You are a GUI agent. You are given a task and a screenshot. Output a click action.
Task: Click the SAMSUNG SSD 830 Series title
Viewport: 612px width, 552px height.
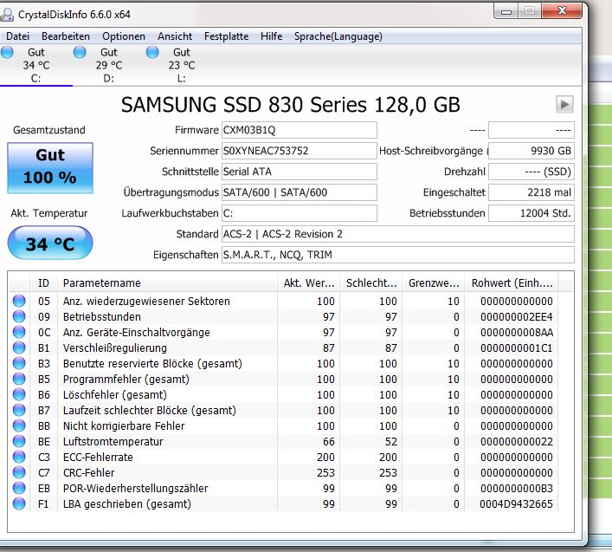point(290,105)
